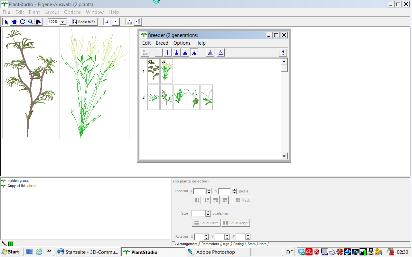
Task: Switch to the Stats tab
Action: [x=251, y=244]
